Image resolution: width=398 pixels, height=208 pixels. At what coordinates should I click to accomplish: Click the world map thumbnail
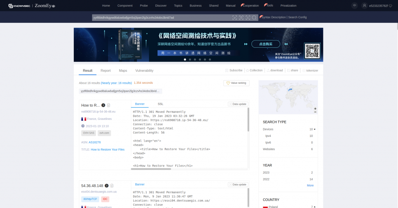[x=288, y=97]
